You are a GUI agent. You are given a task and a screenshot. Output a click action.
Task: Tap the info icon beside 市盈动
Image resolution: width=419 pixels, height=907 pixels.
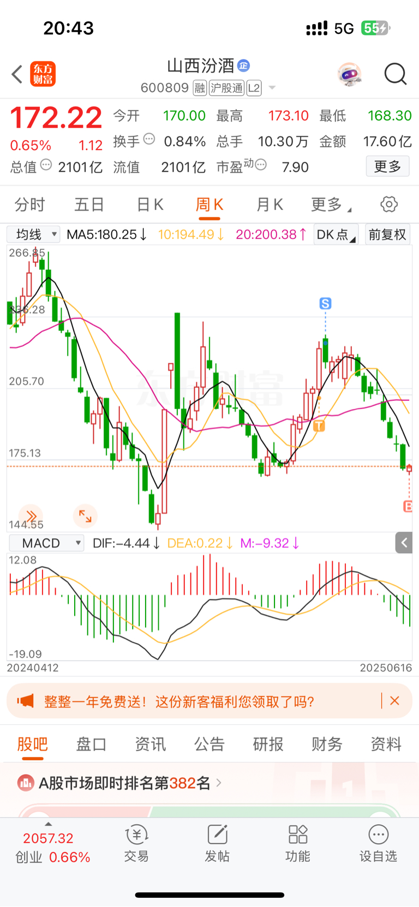[x=261, y=164]
